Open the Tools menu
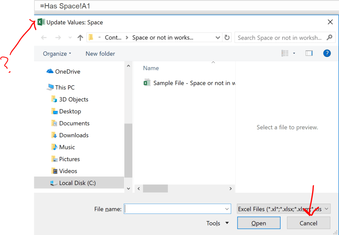 pos(218,223)
